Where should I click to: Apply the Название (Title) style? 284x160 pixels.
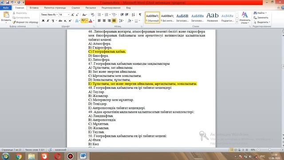[212, 18]
